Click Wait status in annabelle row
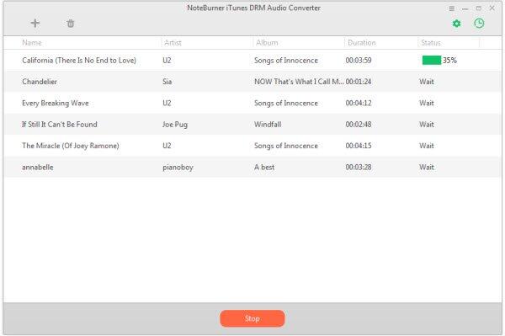The width and height of the screenshot is (505, 336). click(427, 168)
